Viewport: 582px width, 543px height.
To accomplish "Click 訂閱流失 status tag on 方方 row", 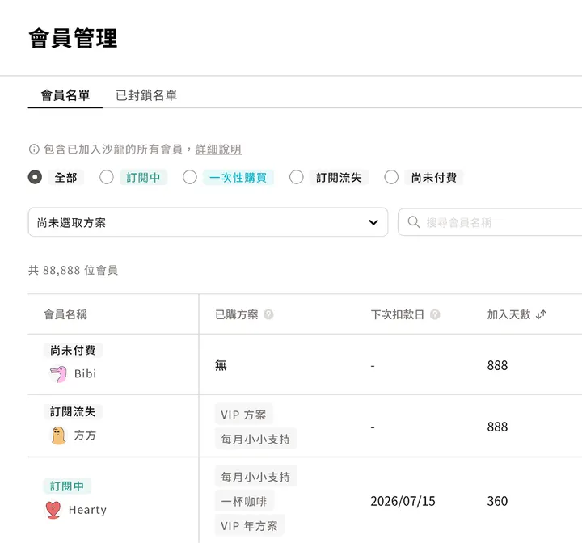I will coord(73,411).
